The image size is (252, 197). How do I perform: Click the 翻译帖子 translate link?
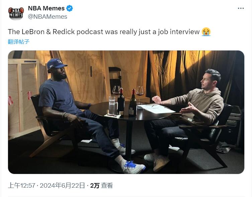[19, 41]
